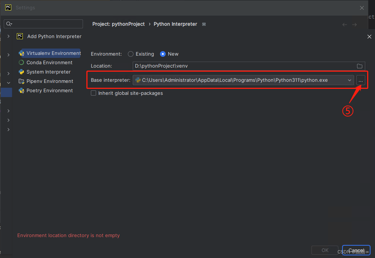Image resolution: width=375 pixels, height=258 pixels.
Task: Click the Conda circle icon
Action: pos(21,63)
